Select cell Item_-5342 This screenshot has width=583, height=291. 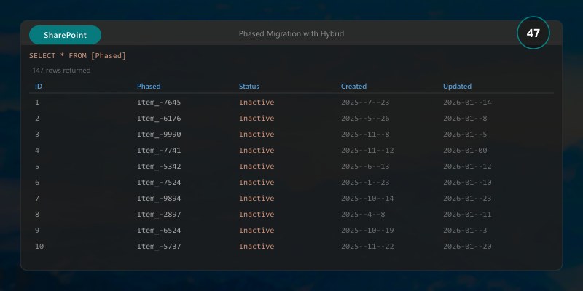(x=159, y=166)
